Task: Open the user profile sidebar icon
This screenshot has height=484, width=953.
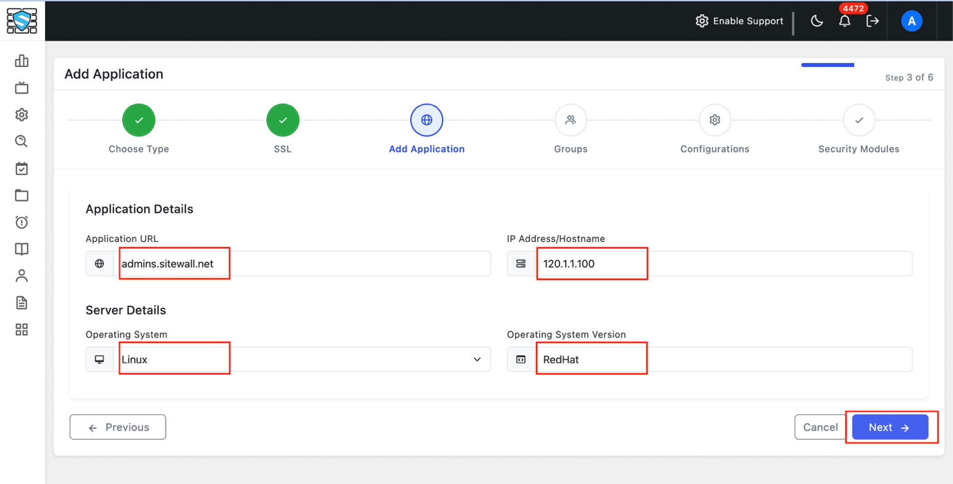Action: click(x=21, y=276)
